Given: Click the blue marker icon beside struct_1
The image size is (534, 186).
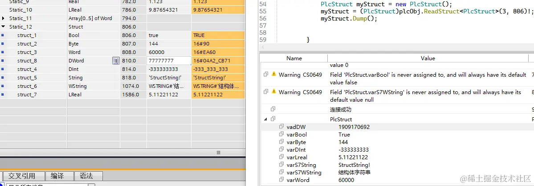Looking at the screenshot, I should pyautogui.click(x=3, y=35).
